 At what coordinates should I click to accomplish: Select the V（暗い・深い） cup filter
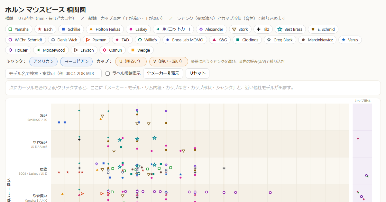pyautogui.click(x=169, y=61)
